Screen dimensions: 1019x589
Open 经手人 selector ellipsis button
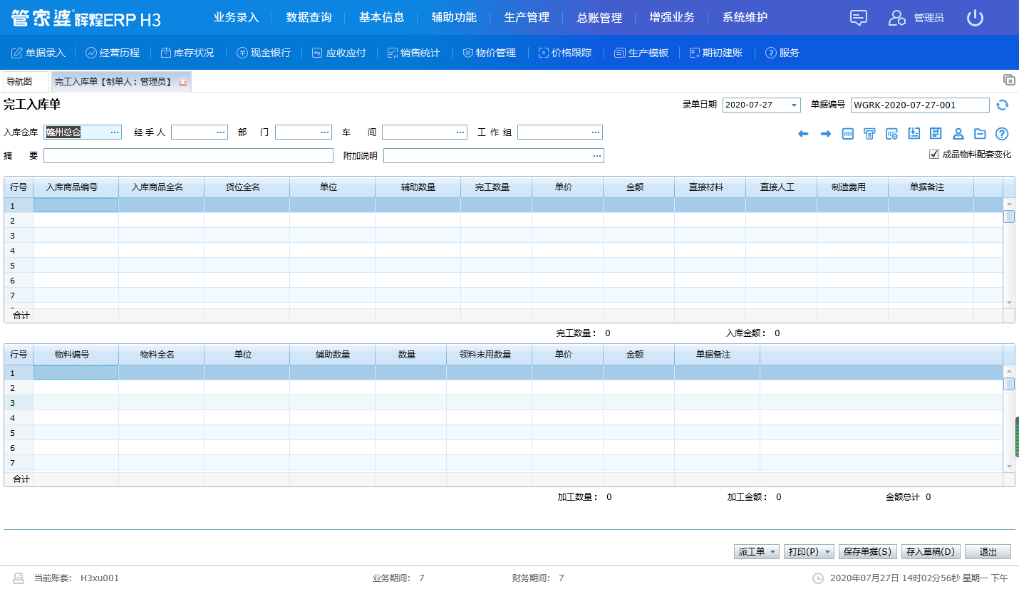point(220,132)
